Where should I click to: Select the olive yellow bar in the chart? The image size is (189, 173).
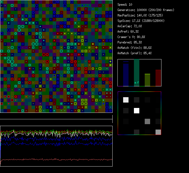coord(147,80)
